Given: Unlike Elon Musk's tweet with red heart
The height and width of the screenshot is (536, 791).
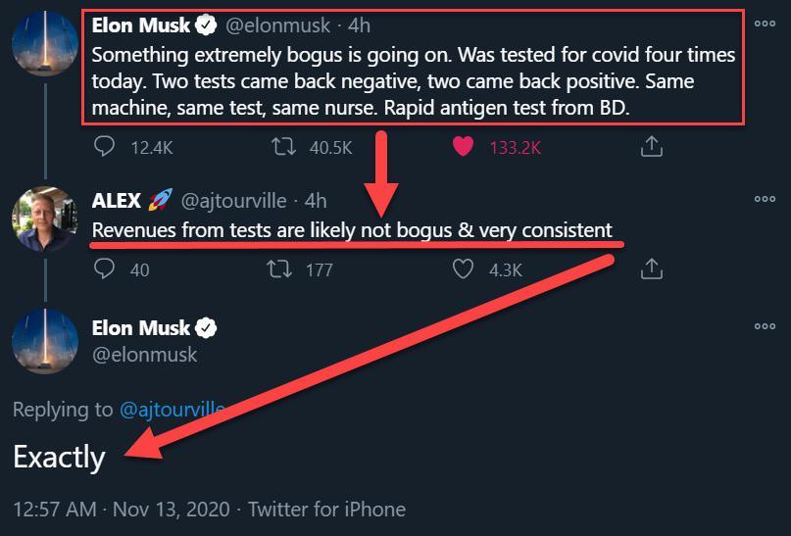Looking at the screenshot, I should [x=464, y=147].
